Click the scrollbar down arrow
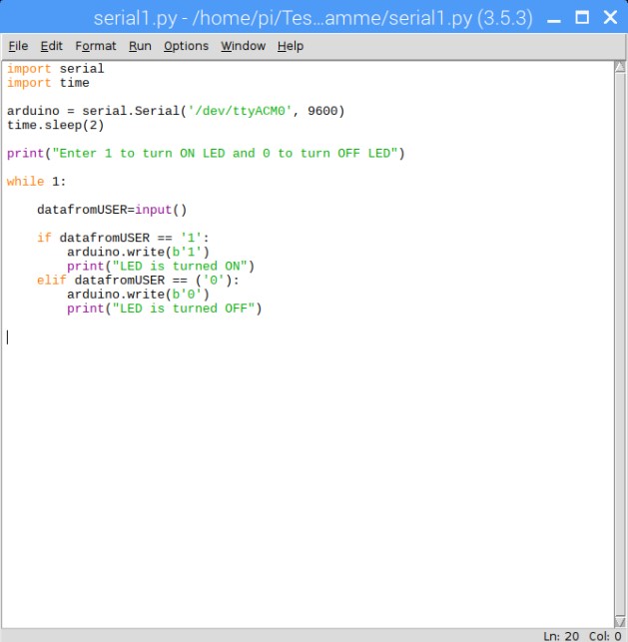Screen dimensions: 628x642 coord(620,621)
